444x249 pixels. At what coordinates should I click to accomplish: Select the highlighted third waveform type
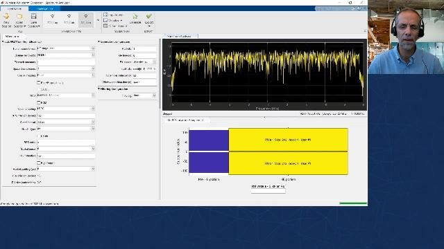86,19
